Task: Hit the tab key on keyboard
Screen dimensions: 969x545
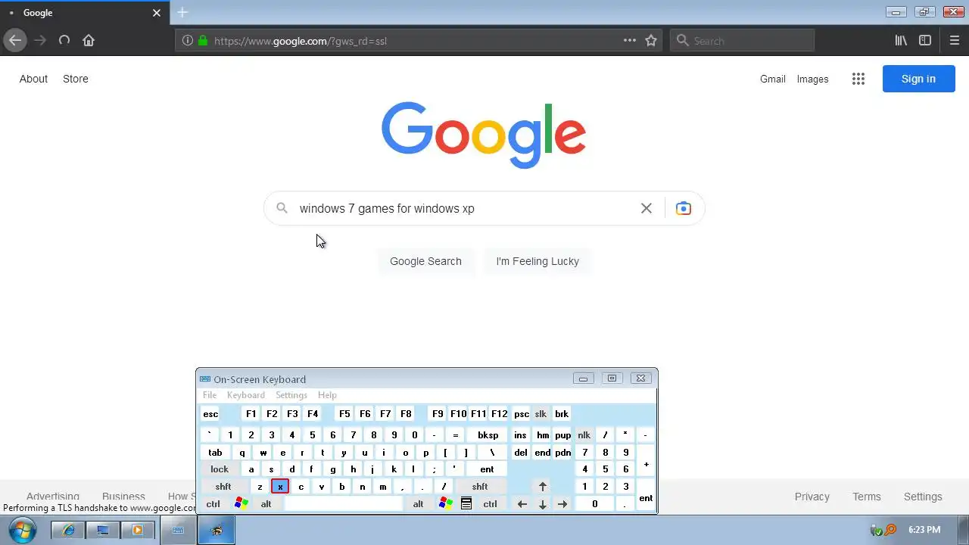Action: pos(216,453)
